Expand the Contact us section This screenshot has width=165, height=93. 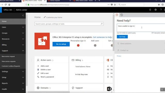click(140, 50)
